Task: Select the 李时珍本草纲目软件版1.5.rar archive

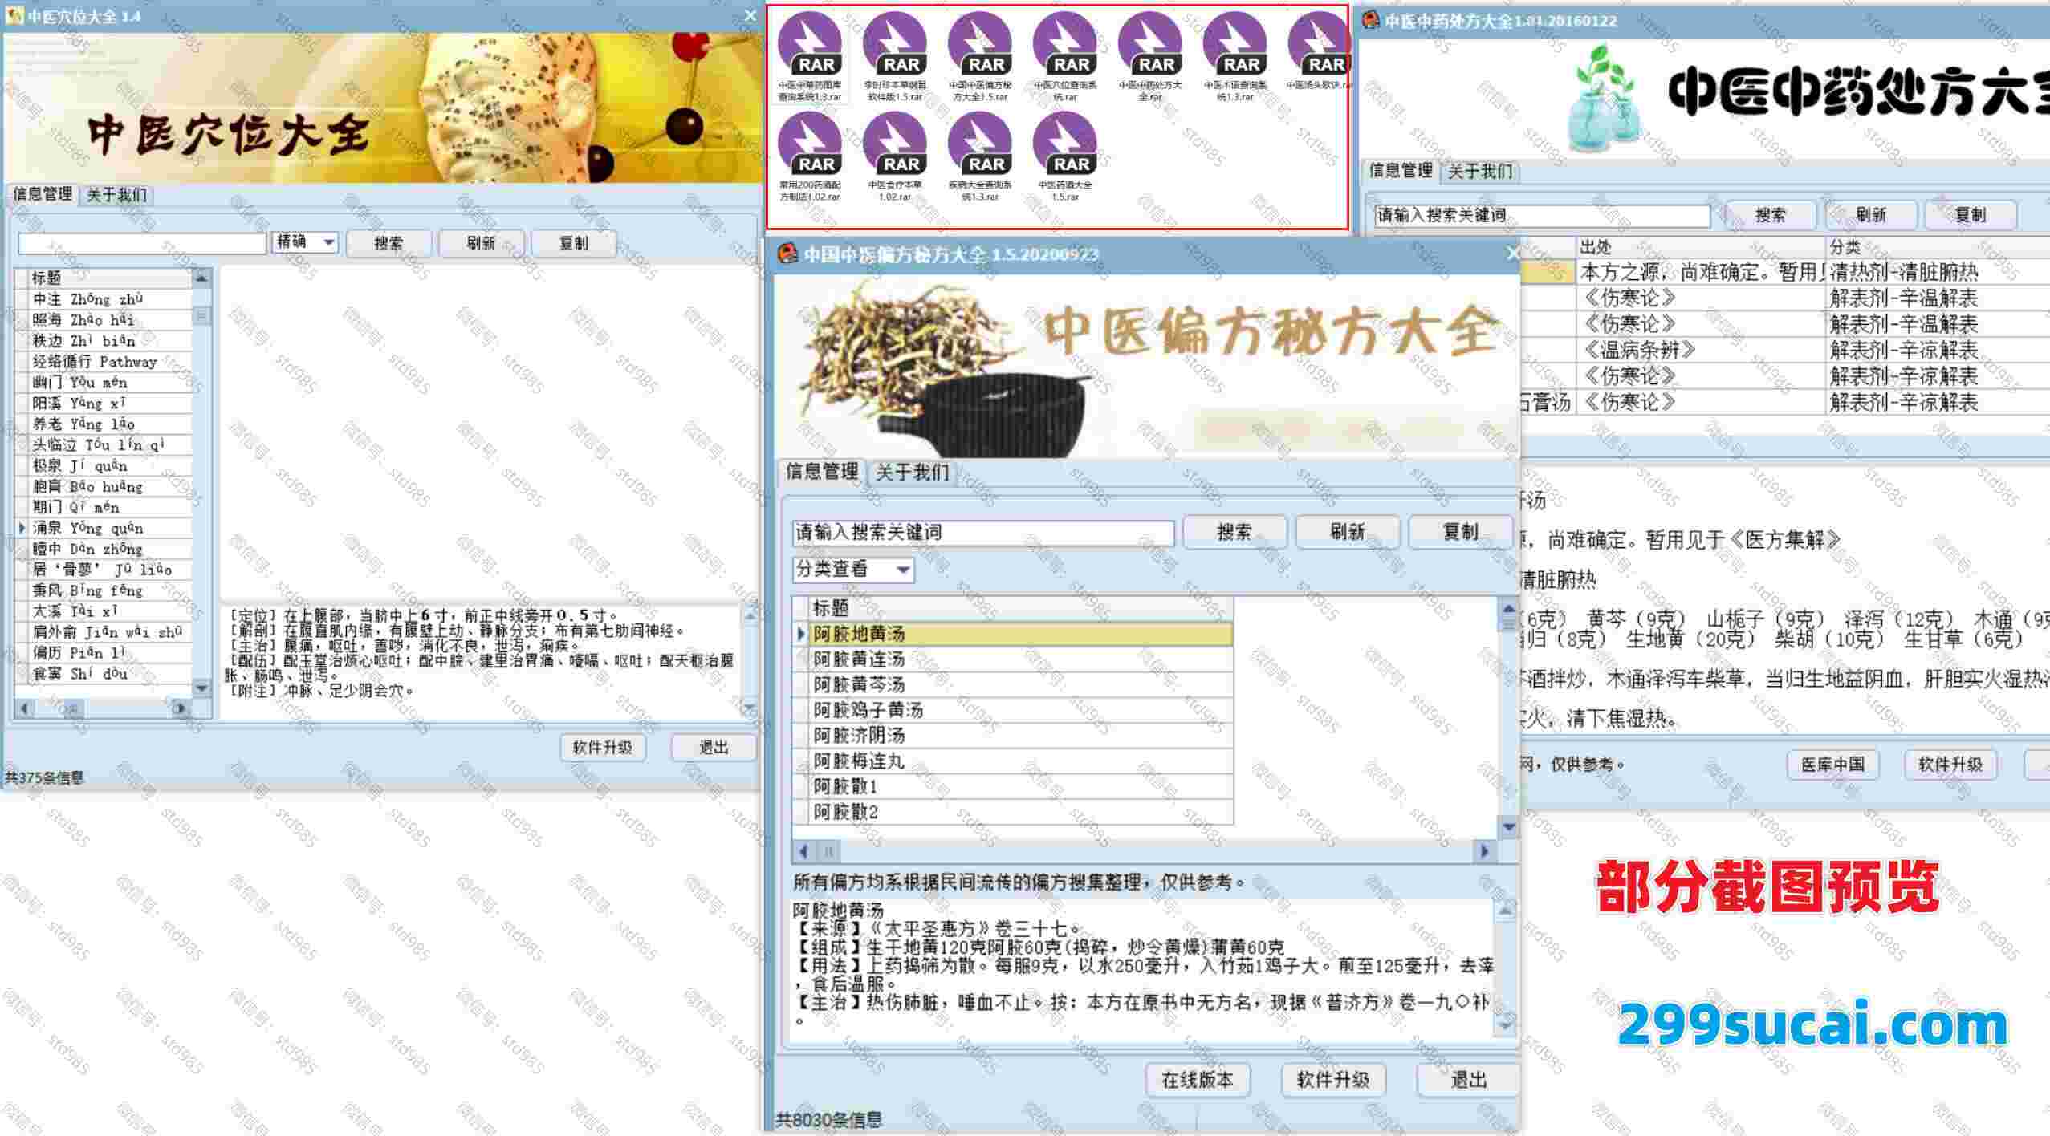Action: [895, 57]
